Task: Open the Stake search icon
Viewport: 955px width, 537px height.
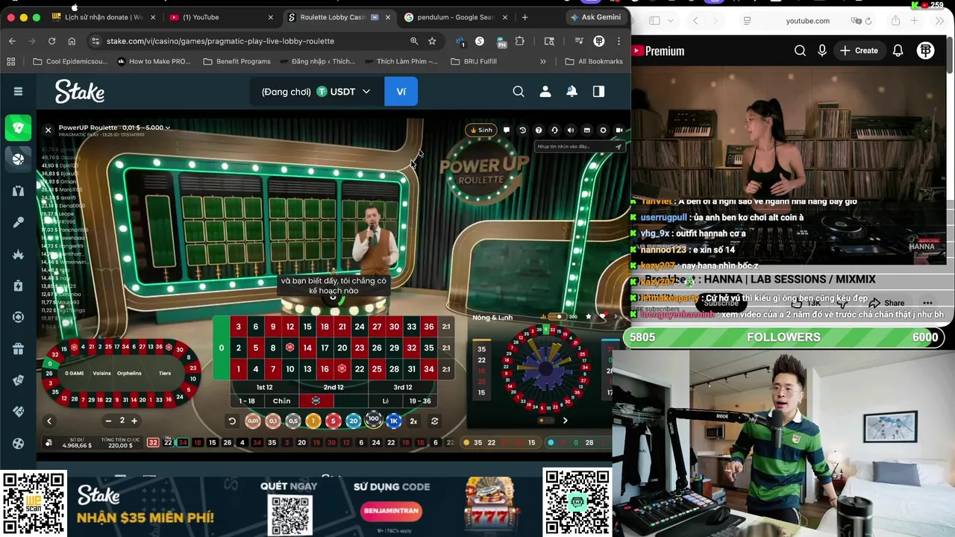Action: (x=519, y=92)
